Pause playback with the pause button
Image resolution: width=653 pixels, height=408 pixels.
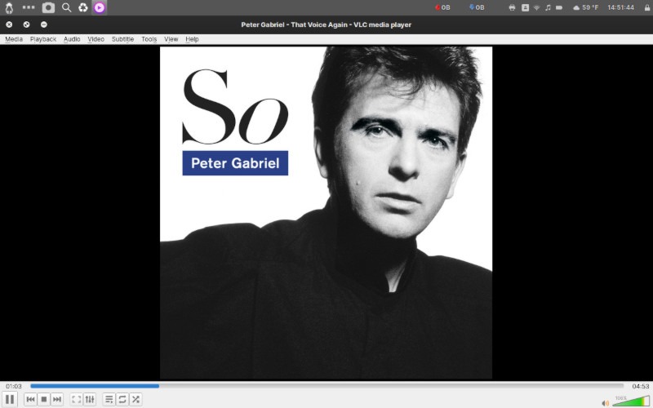point(10,399)
